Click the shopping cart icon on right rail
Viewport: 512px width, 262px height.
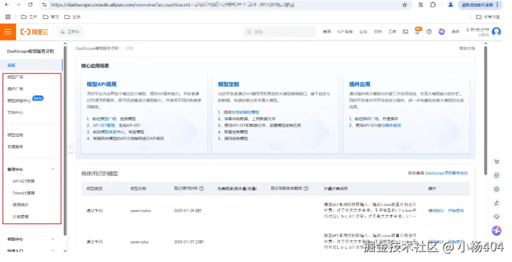coord(496,162)
